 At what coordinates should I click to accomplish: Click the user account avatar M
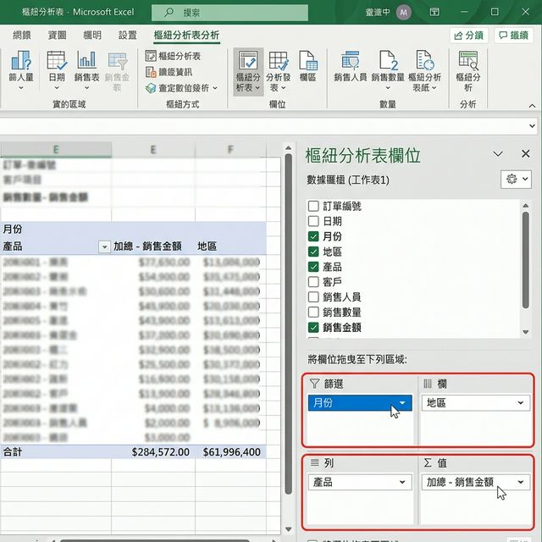tap(403, 13)
